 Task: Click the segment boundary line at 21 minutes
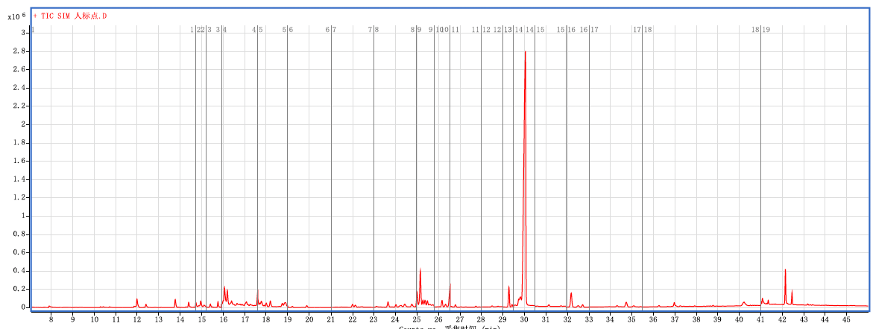click(x=331, y=164)
